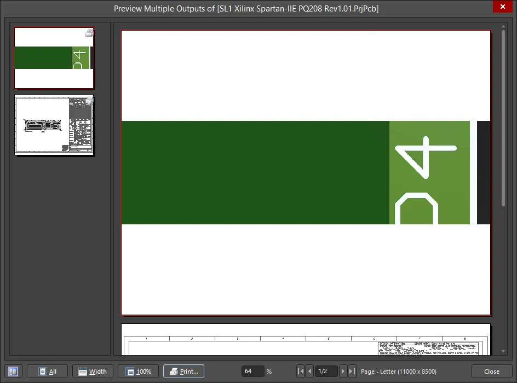Click printer icon on second thumbnail
The width and height of the screenshot is (517, 383).
[89, 100]
